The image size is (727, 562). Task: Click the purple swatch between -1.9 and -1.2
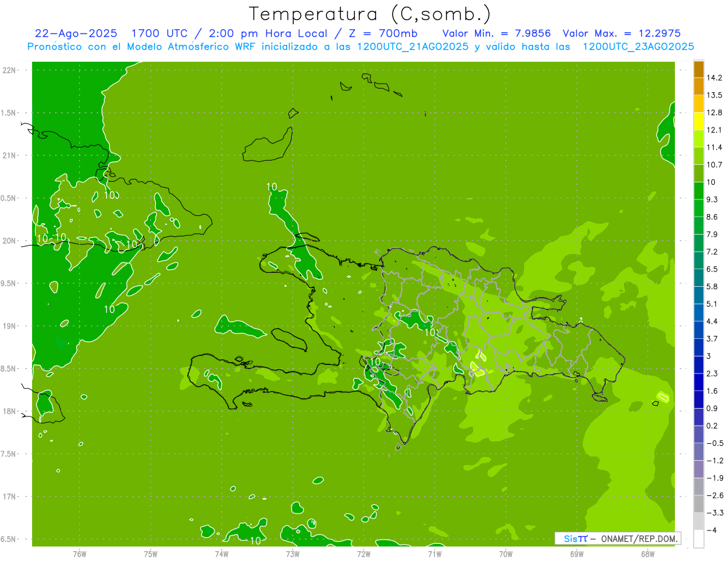pyautogui.click(x=699, y=469)
